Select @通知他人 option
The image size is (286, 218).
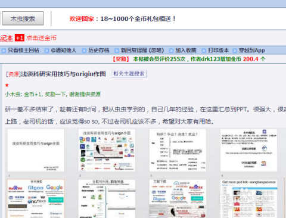coord(64,50)
